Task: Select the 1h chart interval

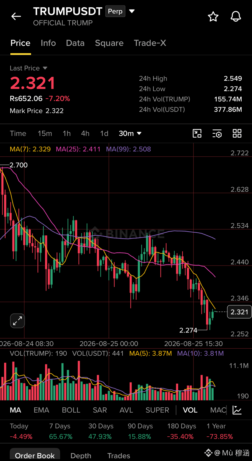Action: click(x=67, y=133)
